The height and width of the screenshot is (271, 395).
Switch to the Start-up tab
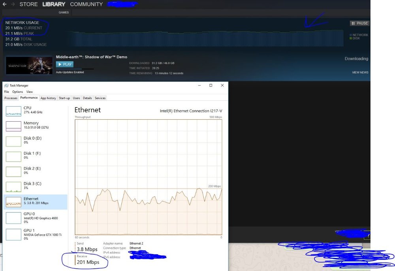(64, 98)
